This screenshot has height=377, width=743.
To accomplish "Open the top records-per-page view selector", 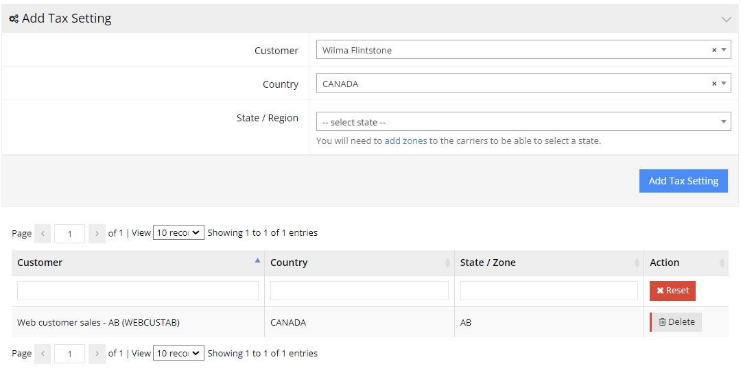I will pos(178,232).
